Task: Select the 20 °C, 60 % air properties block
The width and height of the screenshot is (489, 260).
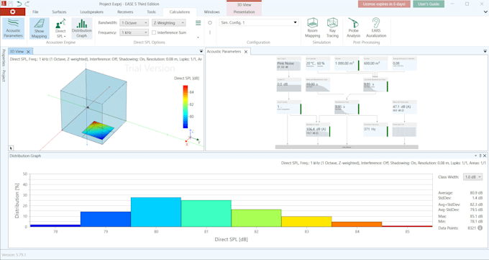Action: (x=318, y=64)
